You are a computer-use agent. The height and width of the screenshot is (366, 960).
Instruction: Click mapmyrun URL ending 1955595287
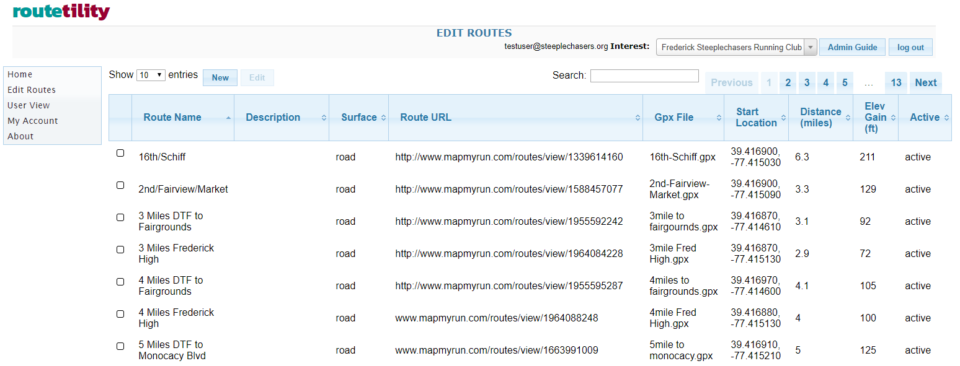(x=509, y=286)
